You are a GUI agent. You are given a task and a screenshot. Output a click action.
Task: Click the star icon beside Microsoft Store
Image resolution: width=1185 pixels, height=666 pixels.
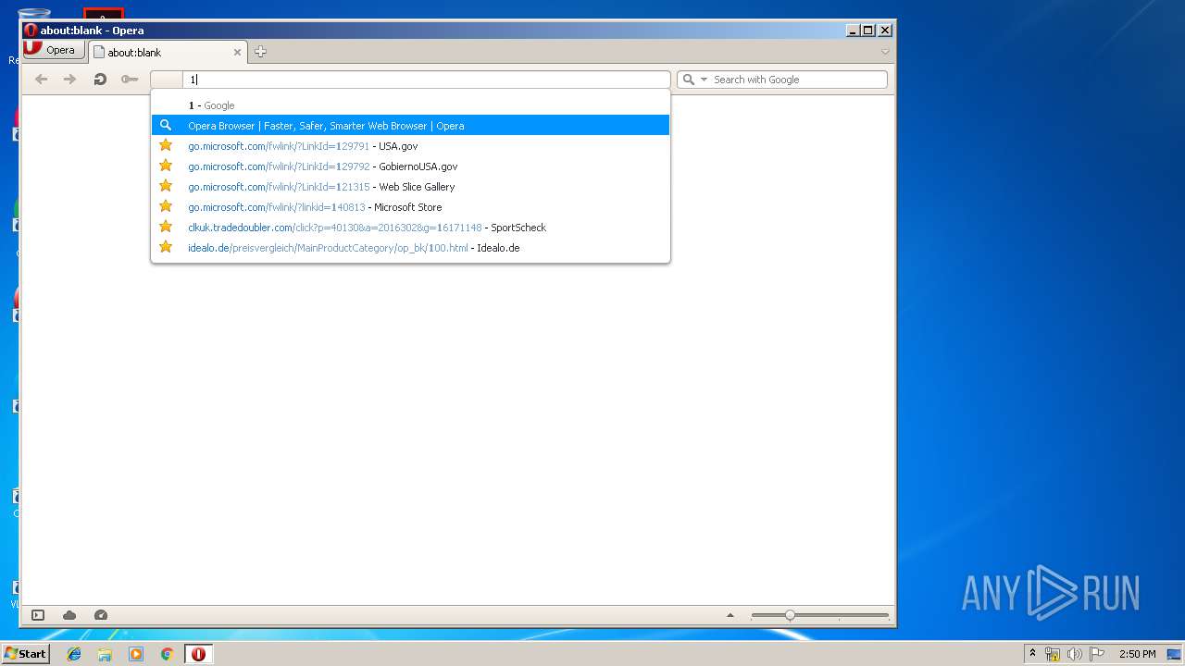pyautogui.click(x=166, y=206)
